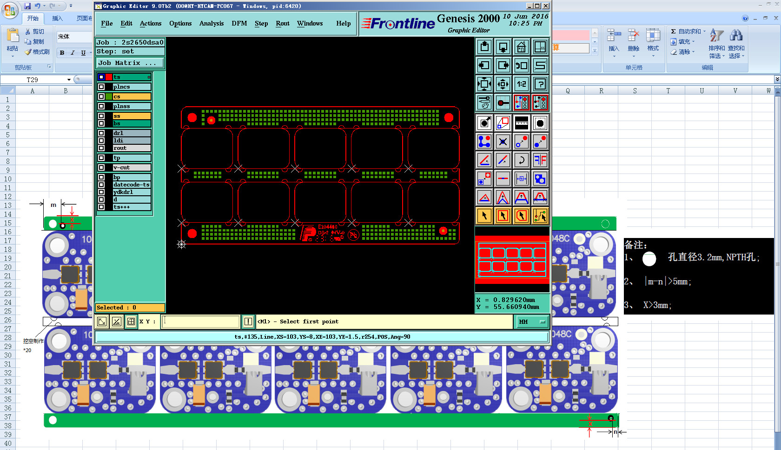
Task: Click the exclamation mark button beside the XY field
Action: tap(248, 321)
